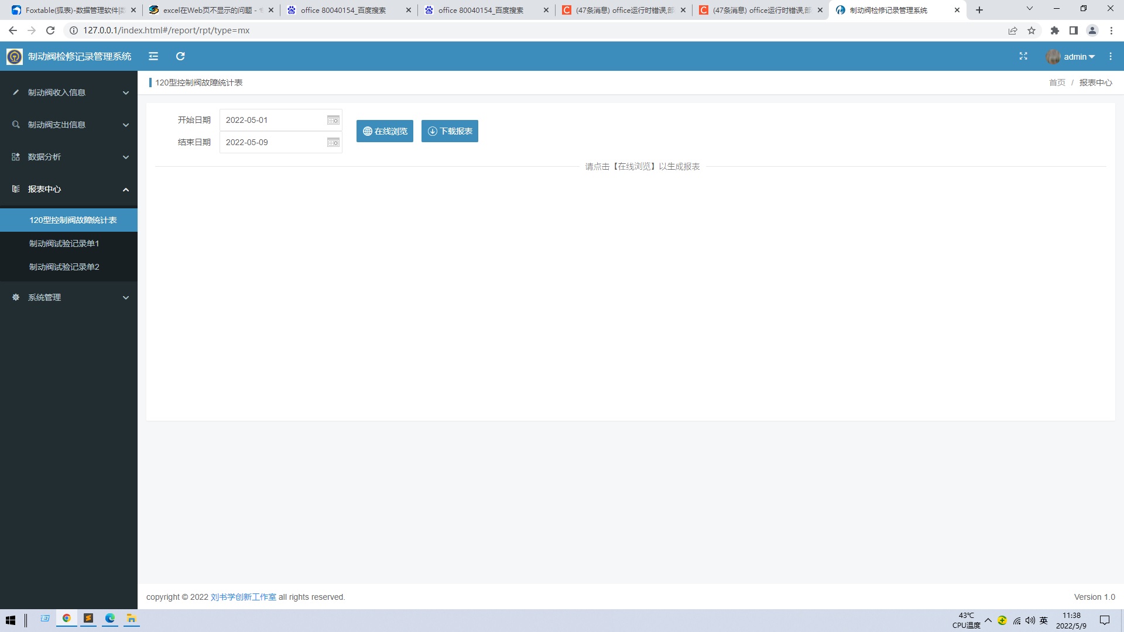Screen dimensions: 1124x632
Task: Click the Chrome icon in the taskbar
Action: 67,619
